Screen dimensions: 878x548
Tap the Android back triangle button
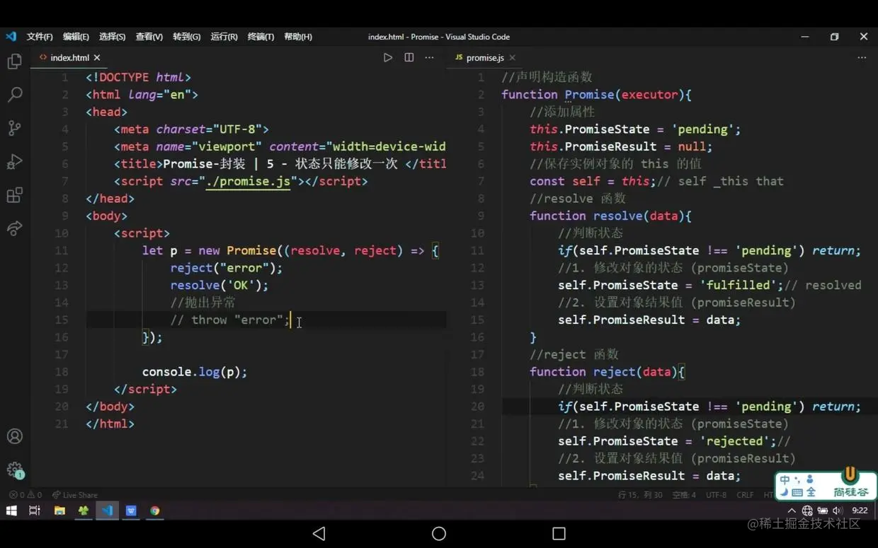pyautogui.click(x=319, y=533)
